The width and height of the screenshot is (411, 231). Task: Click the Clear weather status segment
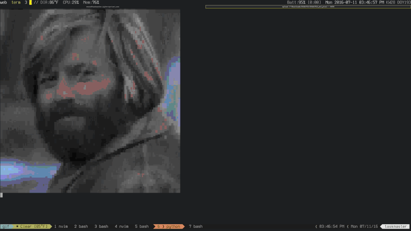[32, 226]
